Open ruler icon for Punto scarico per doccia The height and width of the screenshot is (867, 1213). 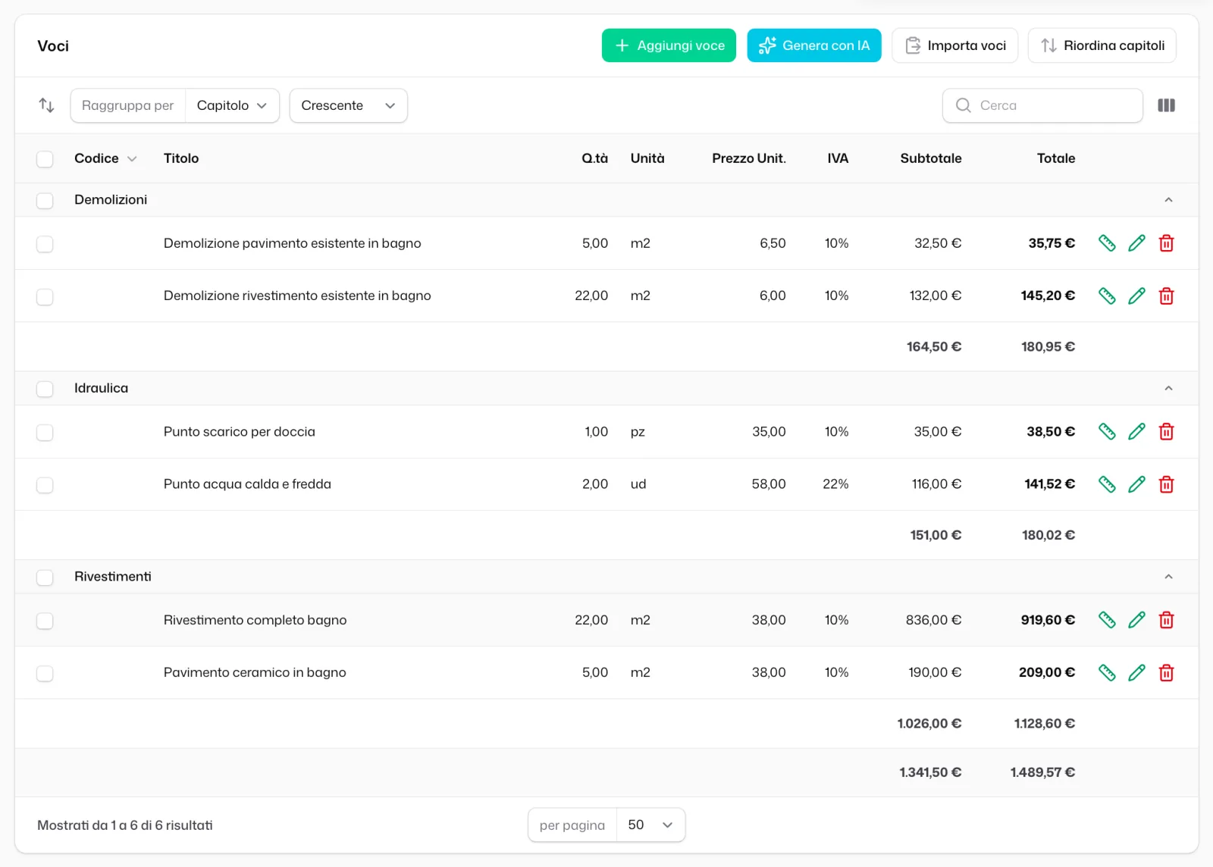(x=1107, y=431)
